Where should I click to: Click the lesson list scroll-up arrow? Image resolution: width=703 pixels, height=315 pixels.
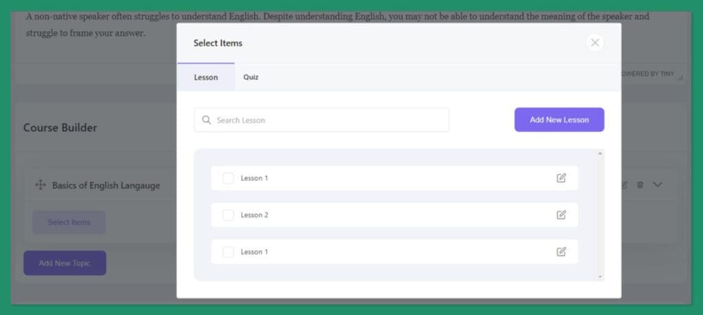pyautogui.click(x=600, y=153)
